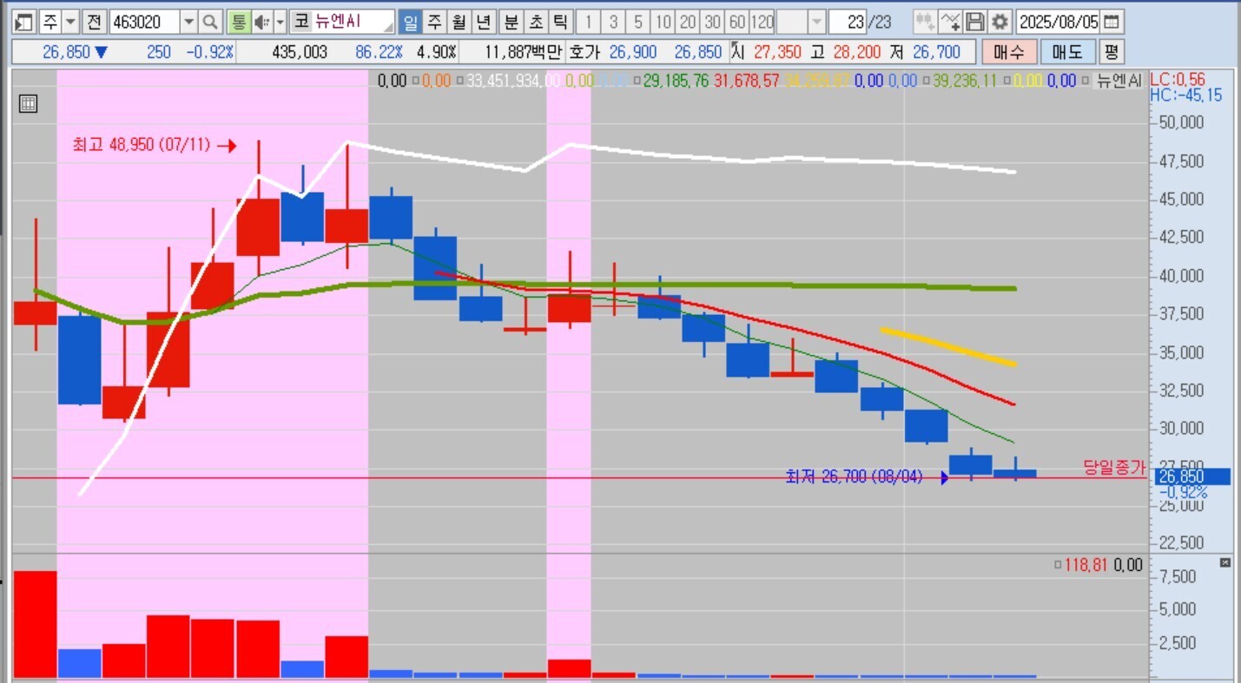Toggle the side panel layout icon

24,22
